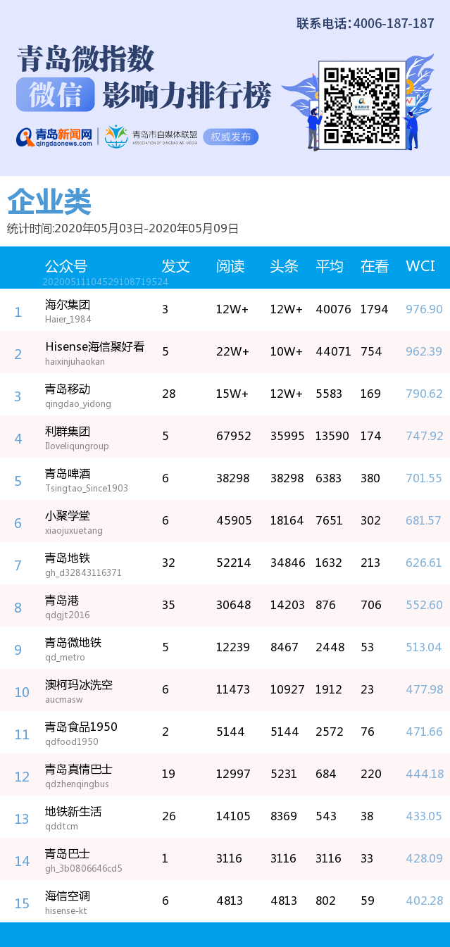This screenshot has width=450, height=947.
Task: Open the Hisense海信聚好看 account entry
Action: pos(94,347)
